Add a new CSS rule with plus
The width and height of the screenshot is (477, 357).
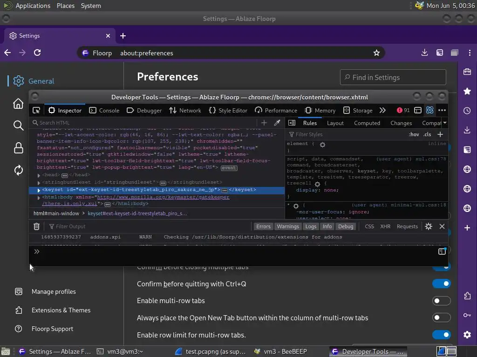(x=440, y=134)
